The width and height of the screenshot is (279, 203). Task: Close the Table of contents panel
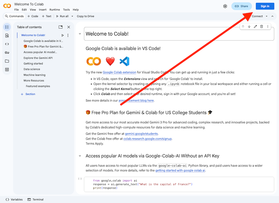click(68, 27)
